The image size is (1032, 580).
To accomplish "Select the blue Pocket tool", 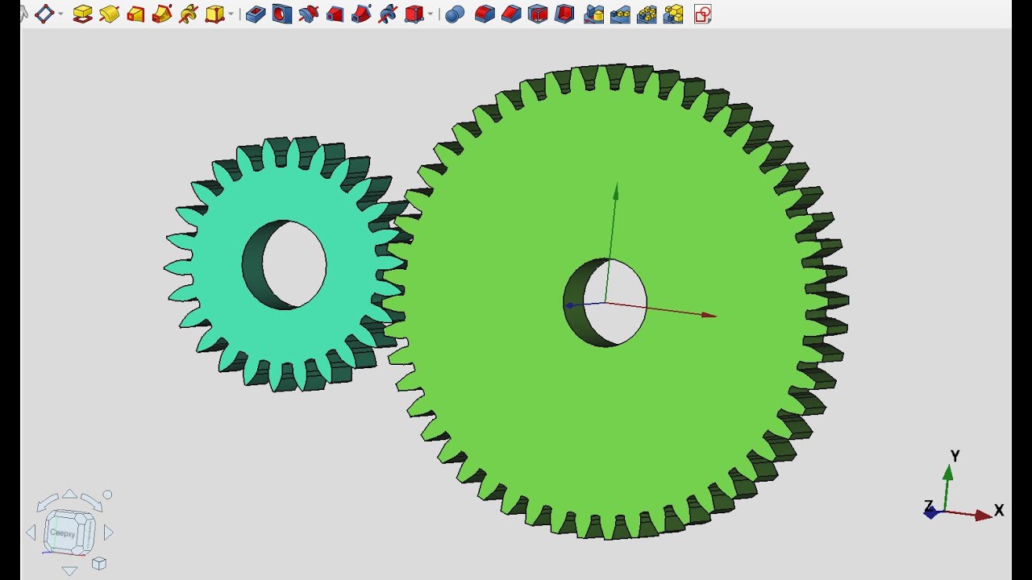I will (256, 14).
